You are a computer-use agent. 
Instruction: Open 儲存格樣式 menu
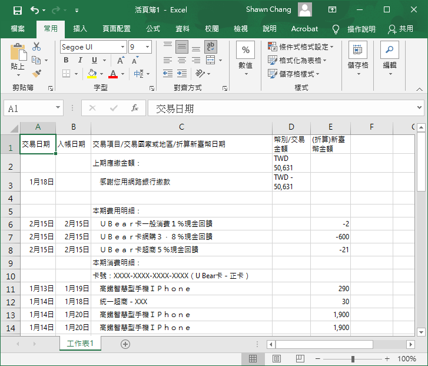293,74
